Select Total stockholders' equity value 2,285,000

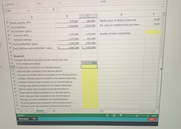pos(74,43)
